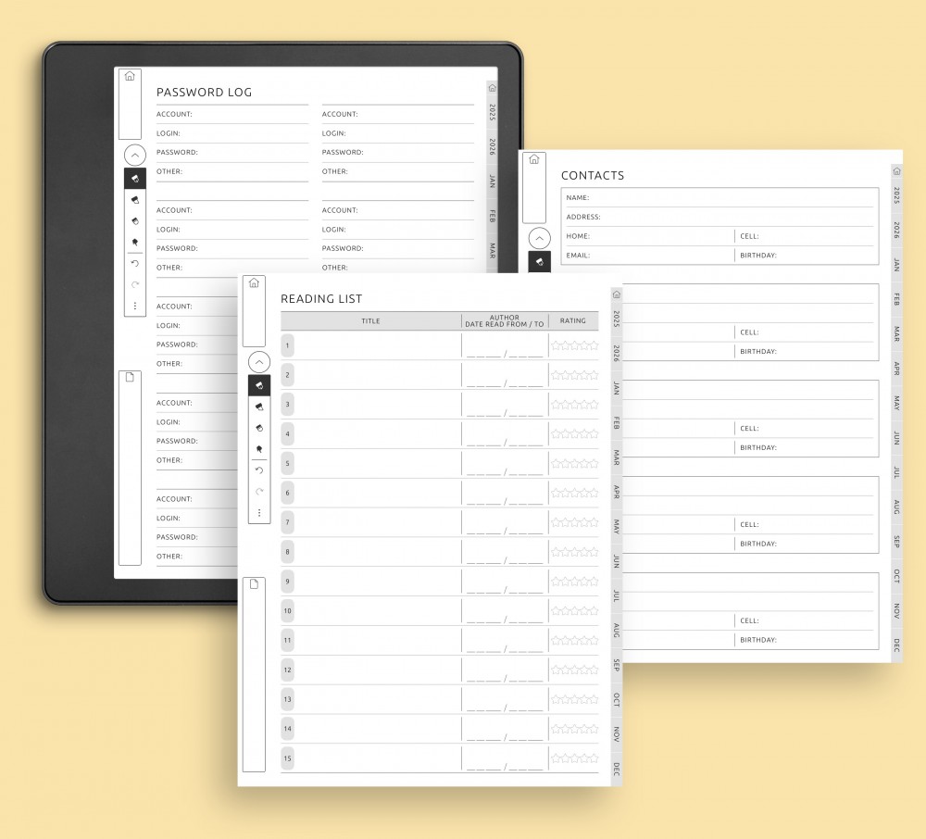Tap the home icon atop Reading List page

point(254,282)
